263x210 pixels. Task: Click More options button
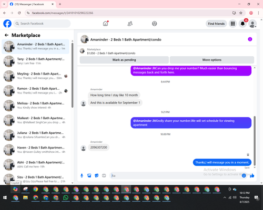pos(212,60)
